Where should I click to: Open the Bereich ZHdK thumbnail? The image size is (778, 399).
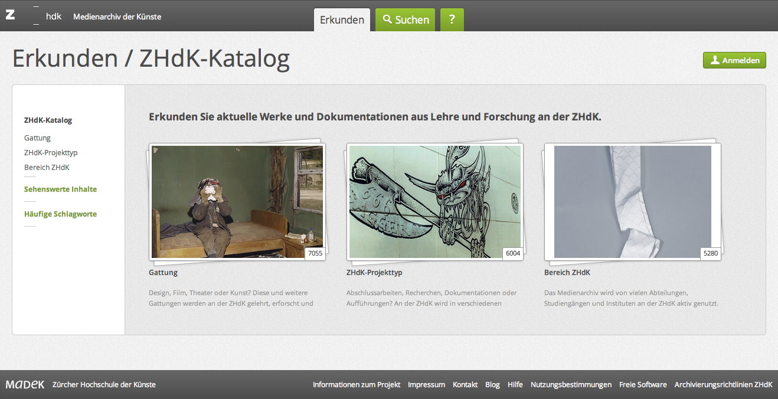click(x=632, y=202)
